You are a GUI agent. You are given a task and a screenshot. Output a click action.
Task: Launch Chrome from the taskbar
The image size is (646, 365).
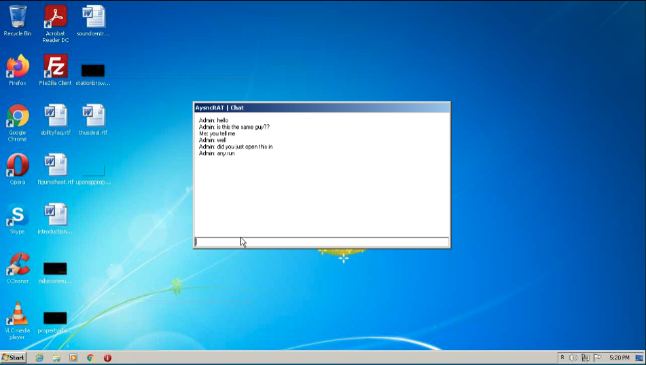pos(90,358)
